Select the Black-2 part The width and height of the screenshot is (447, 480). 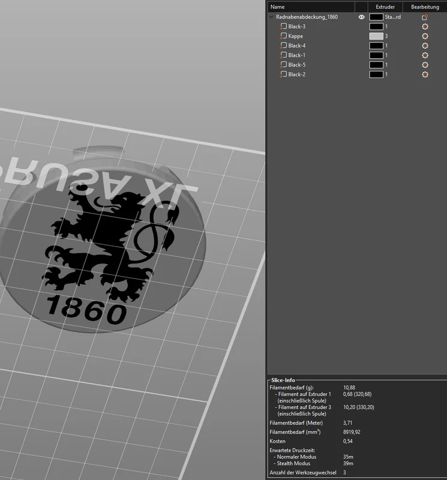pos(296,74)
